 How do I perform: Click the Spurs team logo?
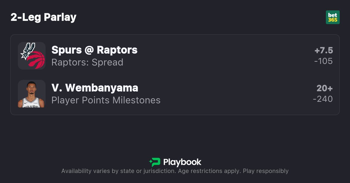pos(27,50)
